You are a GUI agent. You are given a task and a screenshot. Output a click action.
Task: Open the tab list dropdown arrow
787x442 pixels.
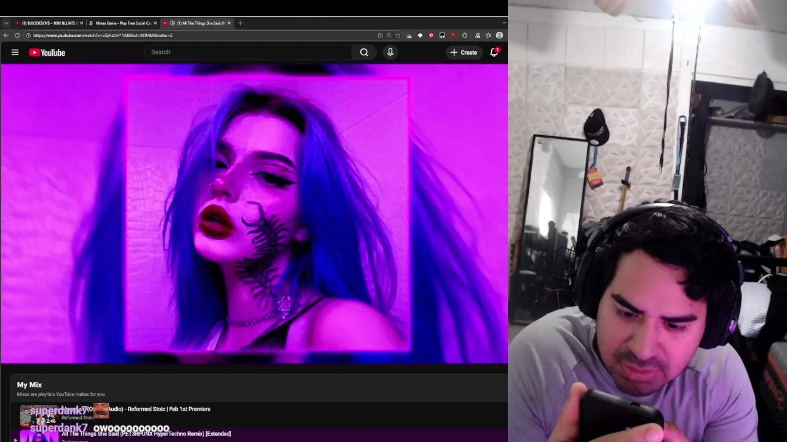6,23
